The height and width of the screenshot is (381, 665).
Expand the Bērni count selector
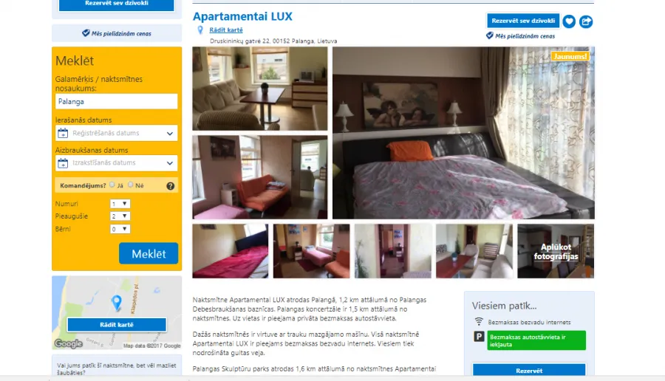[120, 229]
